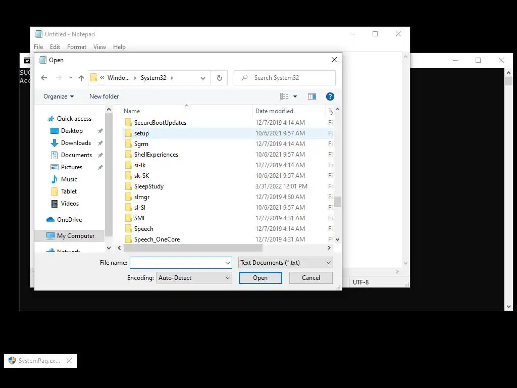This screenshot has height=388, width=517.
Task: Expand the chevron after System32 breadcrumb
Action: 172,78
